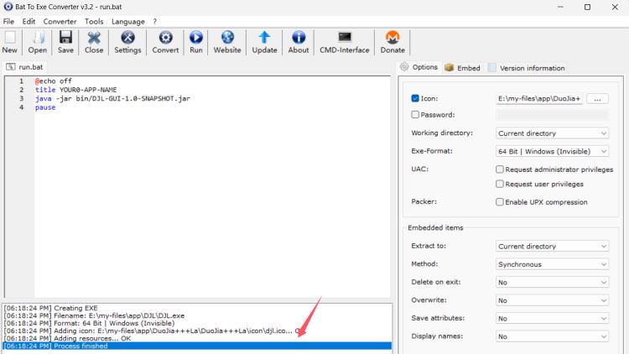Click the icon path input field

[x=539, y=99]
